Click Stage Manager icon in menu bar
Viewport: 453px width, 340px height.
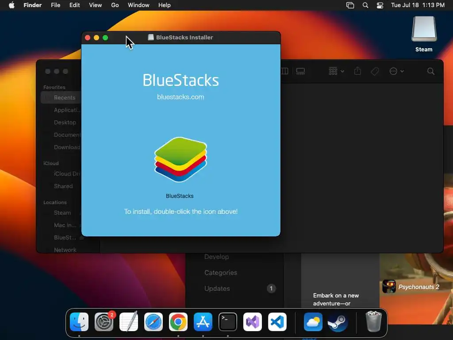pyautogui.click(x=350, y=5)
